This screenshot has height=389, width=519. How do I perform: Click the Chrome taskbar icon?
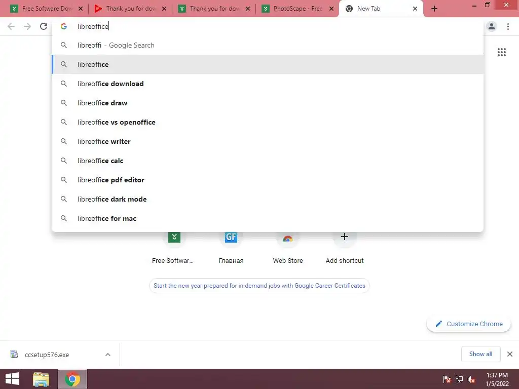[72, 379]
